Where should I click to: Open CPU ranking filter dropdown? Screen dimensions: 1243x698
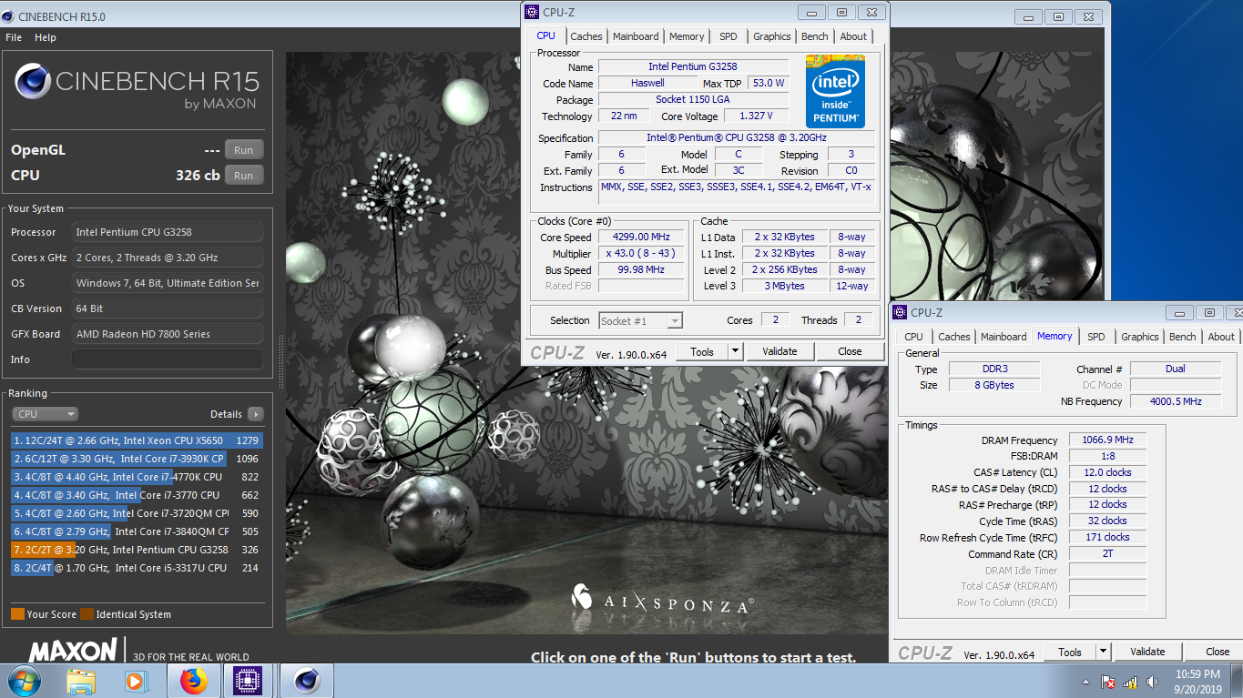point(45,414)
